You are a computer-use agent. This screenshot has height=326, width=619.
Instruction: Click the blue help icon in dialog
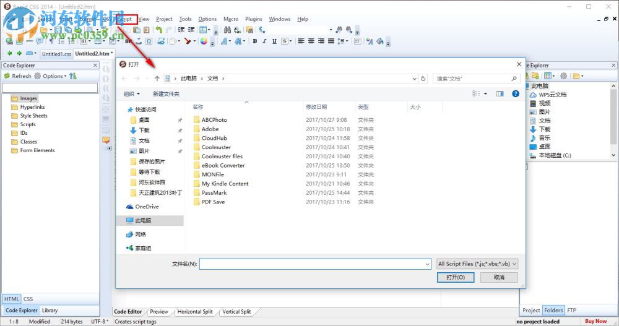pyautogui.click(x=516, y=93)
